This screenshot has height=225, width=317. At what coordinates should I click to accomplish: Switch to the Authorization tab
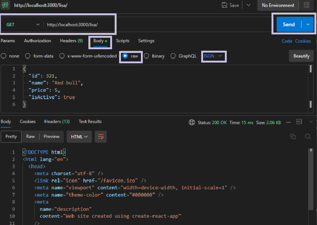[37, 41]
